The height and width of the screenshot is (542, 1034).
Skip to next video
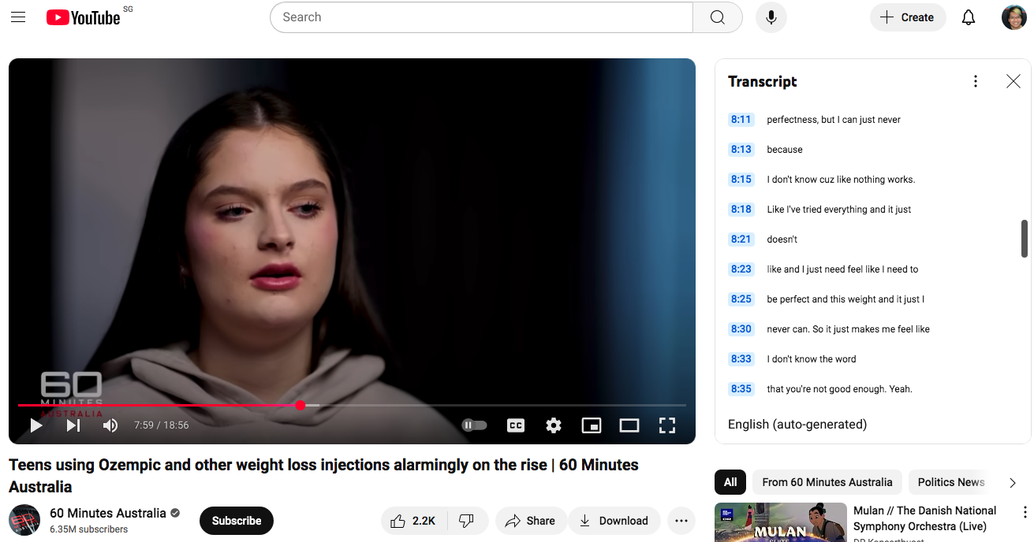(x=73, y=425)
